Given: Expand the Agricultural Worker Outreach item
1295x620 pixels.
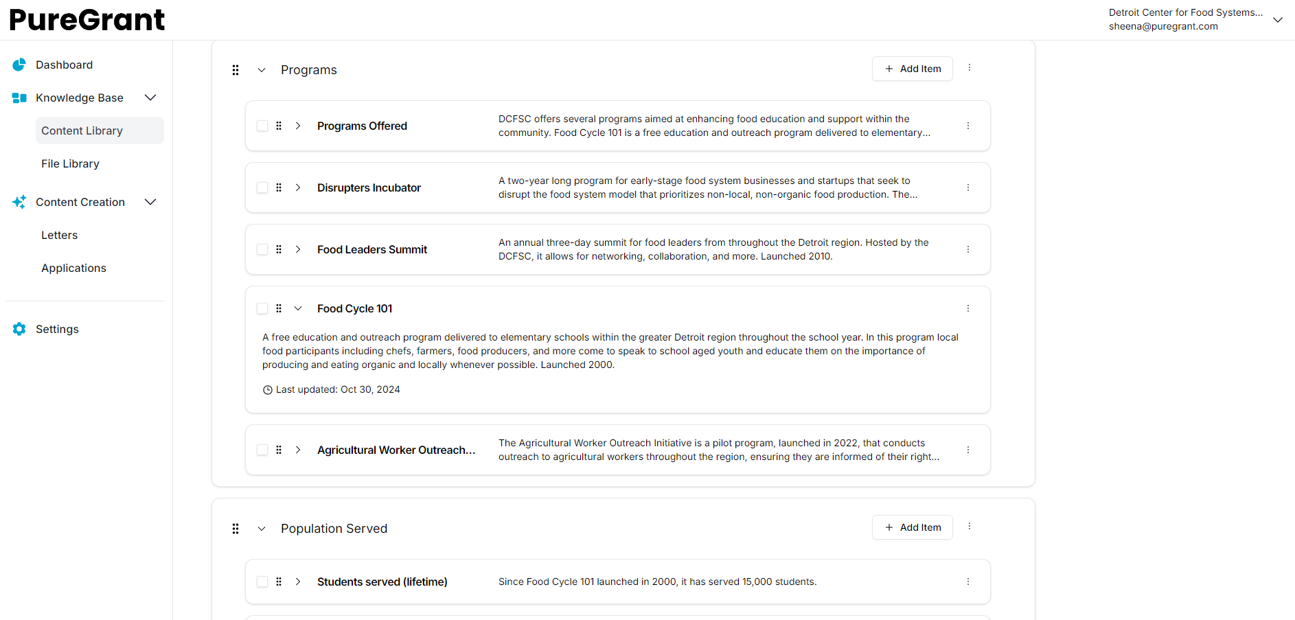Looking at the screenshot, I should tap(298, 450).
